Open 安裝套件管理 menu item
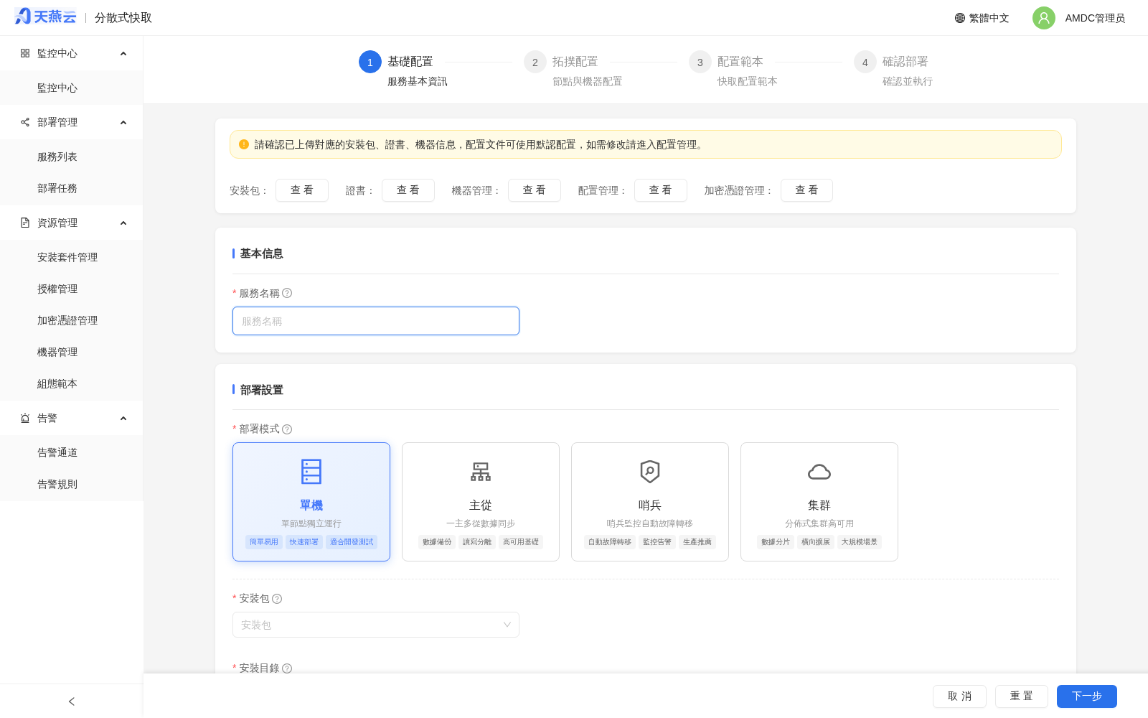 (72, 257)
